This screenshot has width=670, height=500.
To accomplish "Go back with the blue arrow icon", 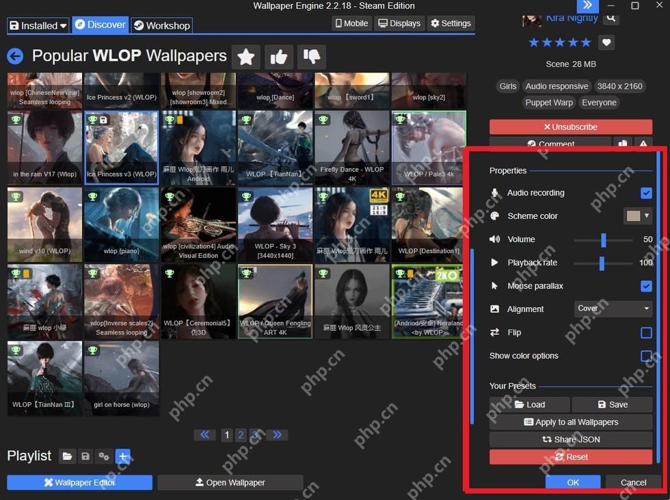I will tap(15, 56).
